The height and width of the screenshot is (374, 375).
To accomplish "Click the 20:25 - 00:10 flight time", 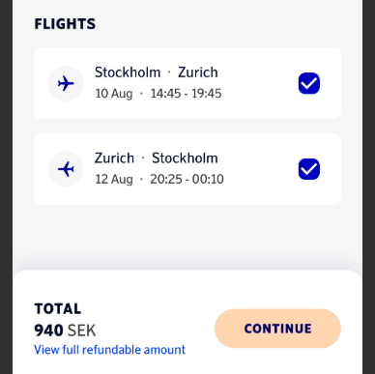I will click(187, 179).
